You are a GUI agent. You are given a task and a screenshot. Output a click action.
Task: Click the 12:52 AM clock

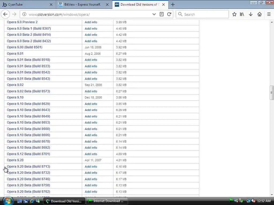pos(264,201)
